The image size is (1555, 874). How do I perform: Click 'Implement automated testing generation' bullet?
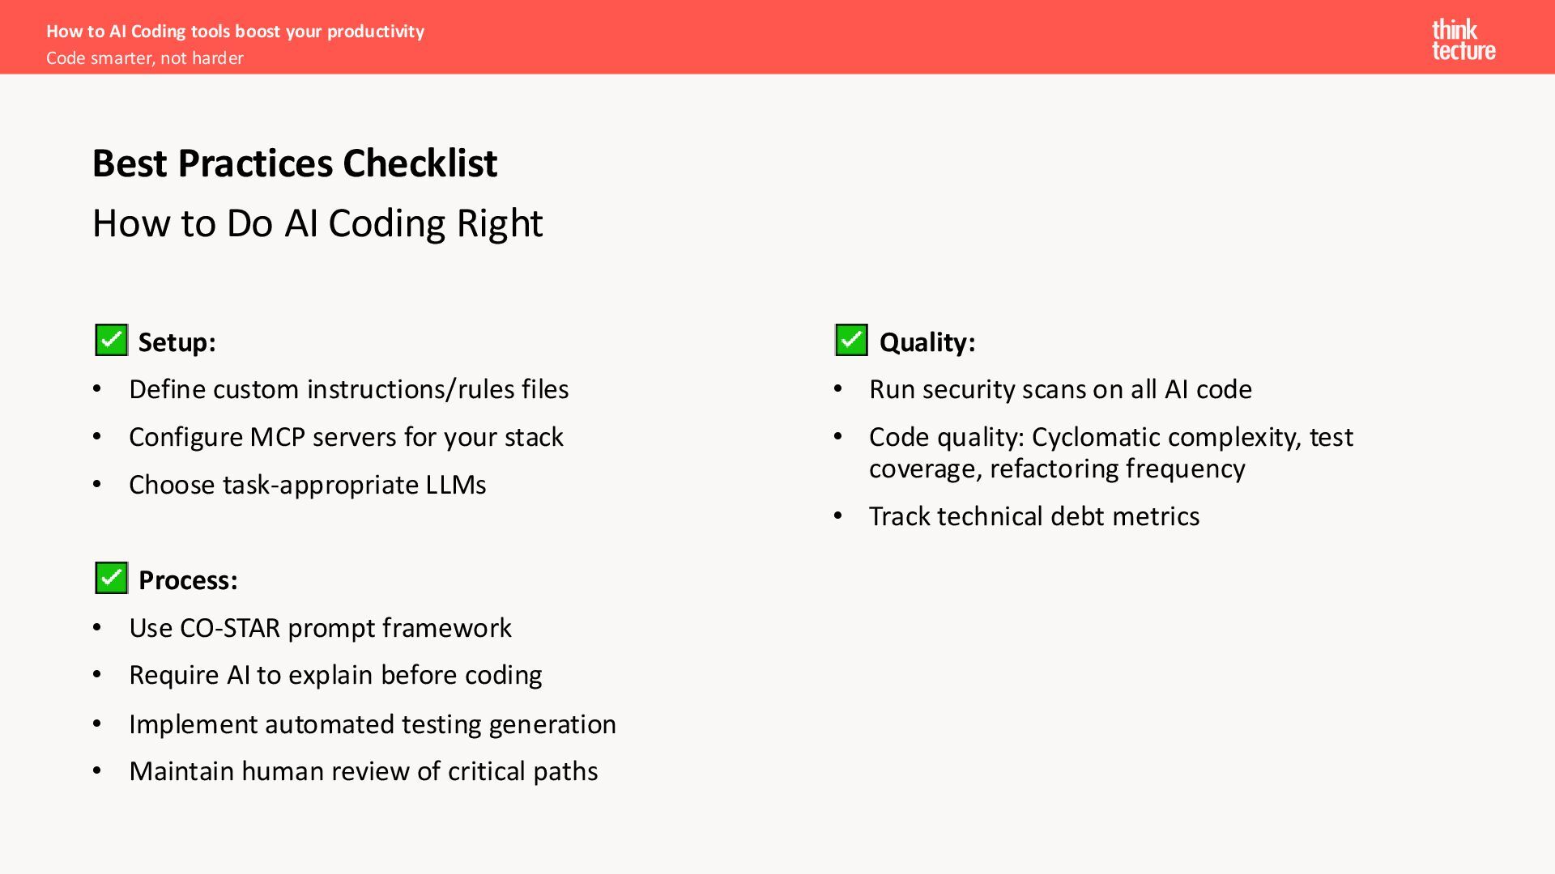tap(372, 724)
